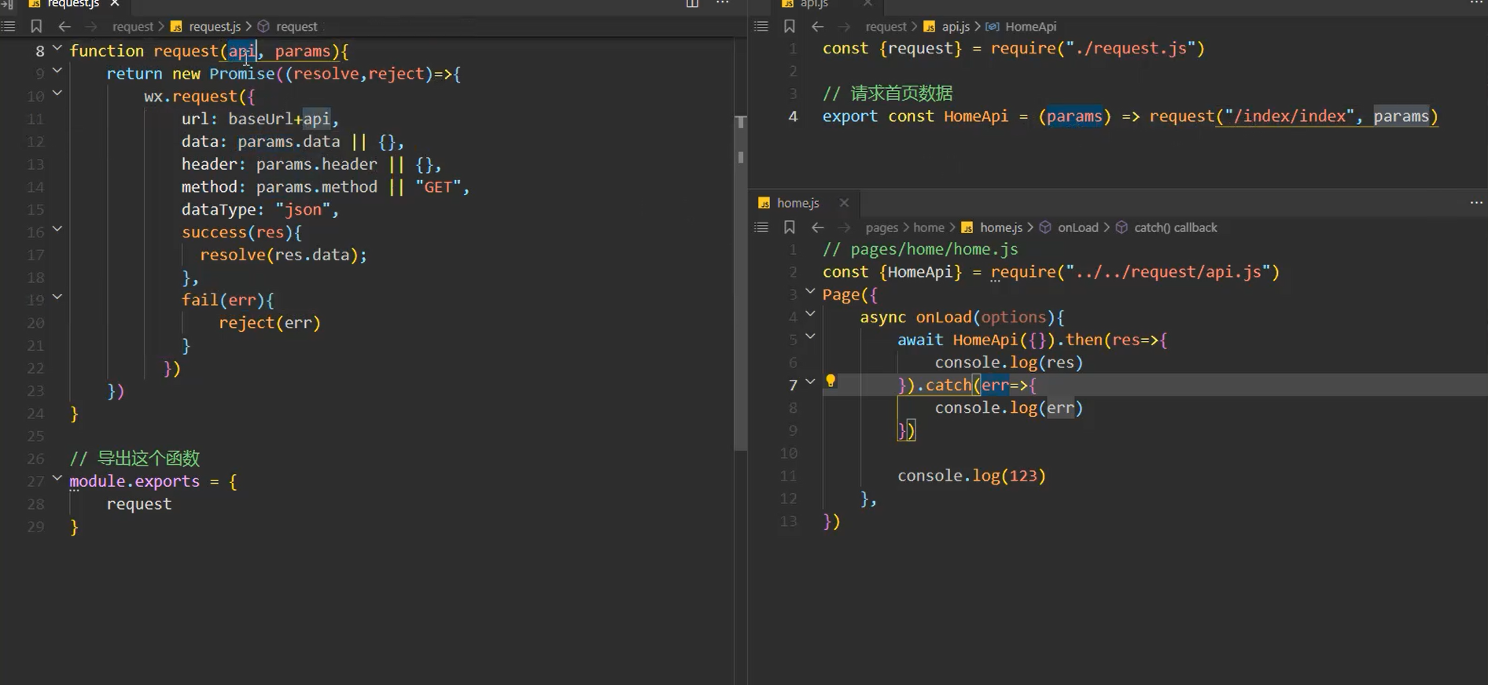Close the home.js editor tab
The height and width of the screenshot is (685, 1488).
844,203
